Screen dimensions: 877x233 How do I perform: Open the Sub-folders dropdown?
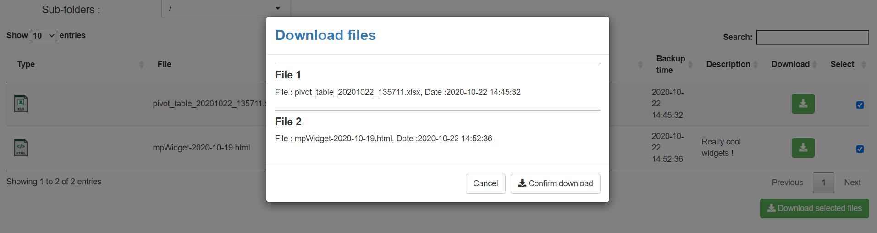pos(226,8)
